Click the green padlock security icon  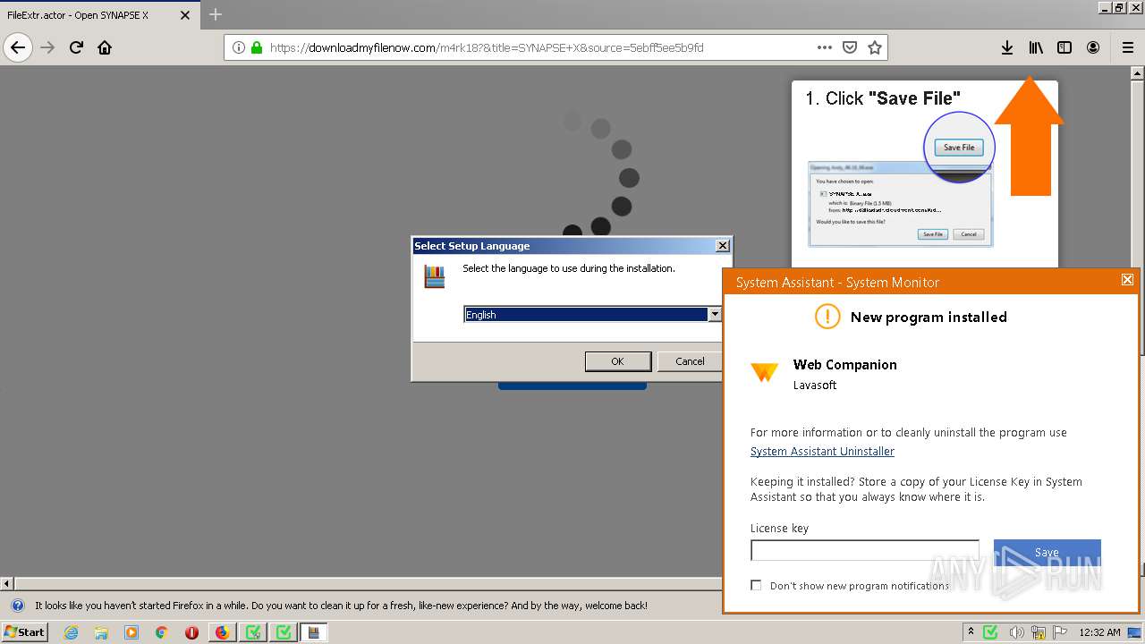(x=257, y=47)
